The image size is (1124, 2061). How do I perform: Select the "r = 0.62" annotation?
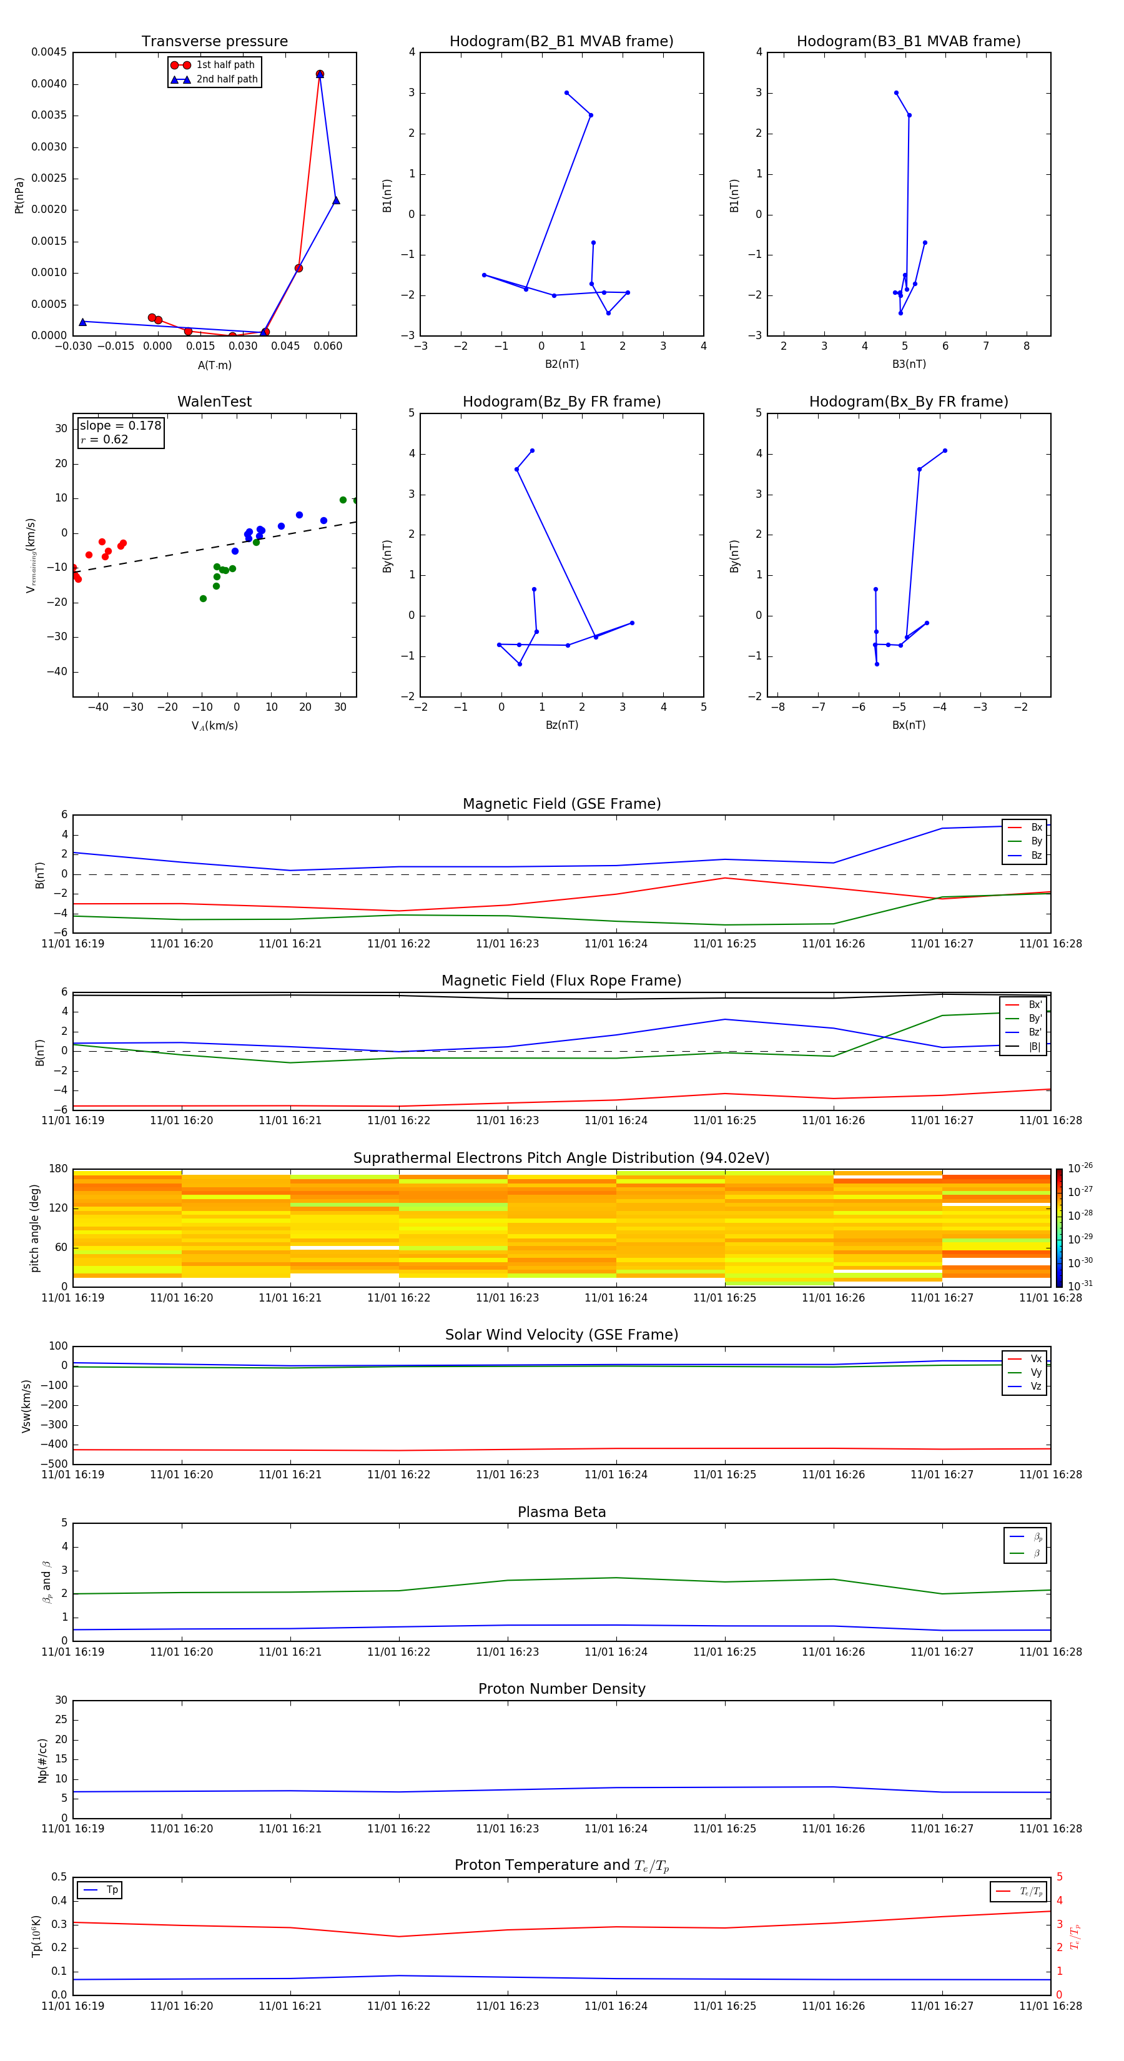tap(104, 439)
